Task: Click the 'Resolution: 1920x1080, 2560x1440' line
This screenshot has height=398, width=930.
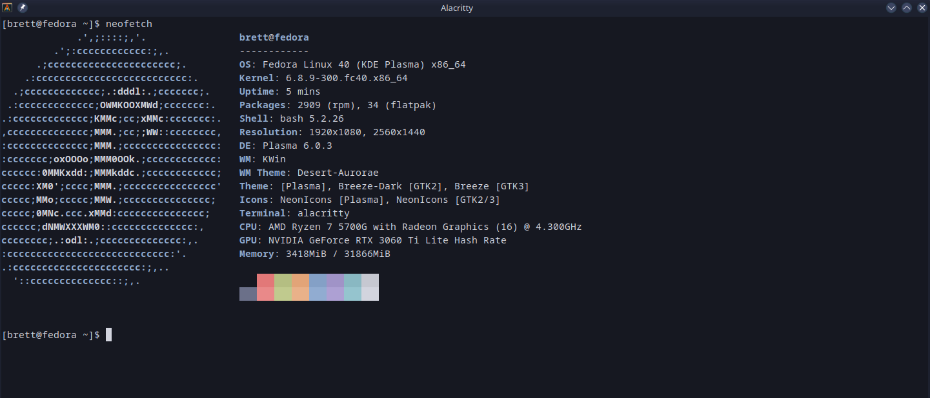Action: 332,132
